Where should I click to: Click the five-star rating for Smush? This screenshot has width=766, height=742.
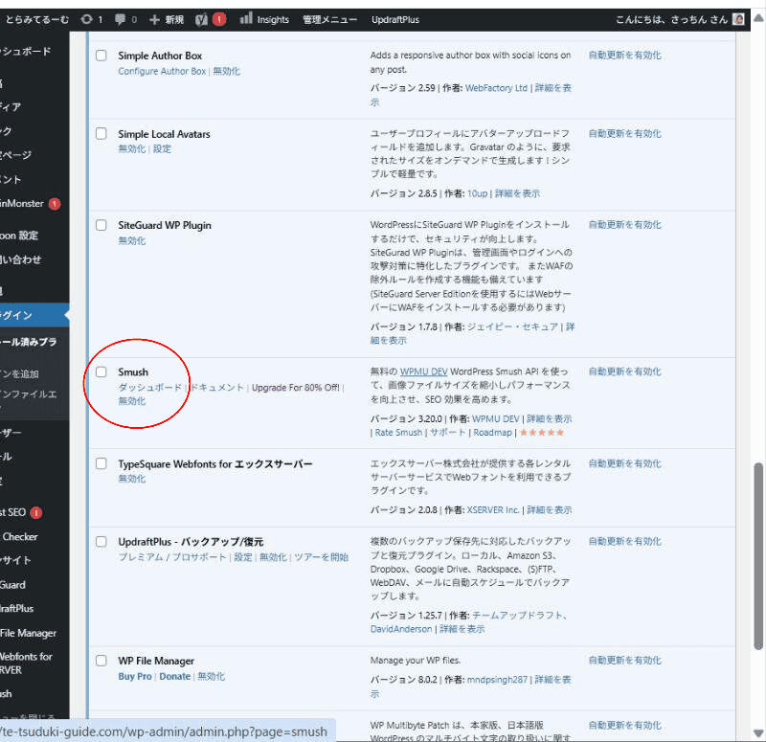[542, 433]
